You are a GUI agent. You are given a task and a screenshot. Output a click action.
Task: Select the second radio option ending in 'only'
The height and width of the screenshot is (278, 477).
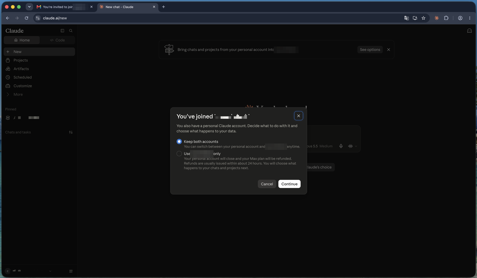tap(179, 154)
